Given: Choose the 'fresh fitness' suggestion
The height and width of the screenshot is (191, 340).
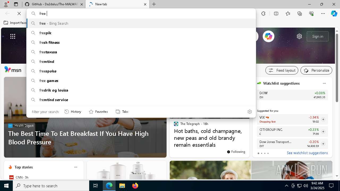Looking at the screenshot, I should (141, 42).
